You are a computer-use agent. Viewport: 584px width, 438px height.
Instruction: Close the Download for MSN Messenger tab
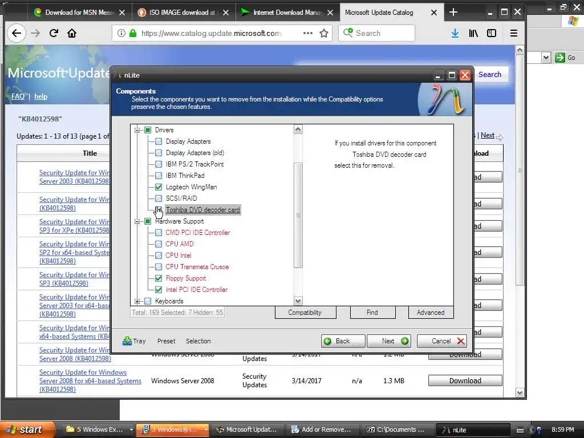pos(122,13)
